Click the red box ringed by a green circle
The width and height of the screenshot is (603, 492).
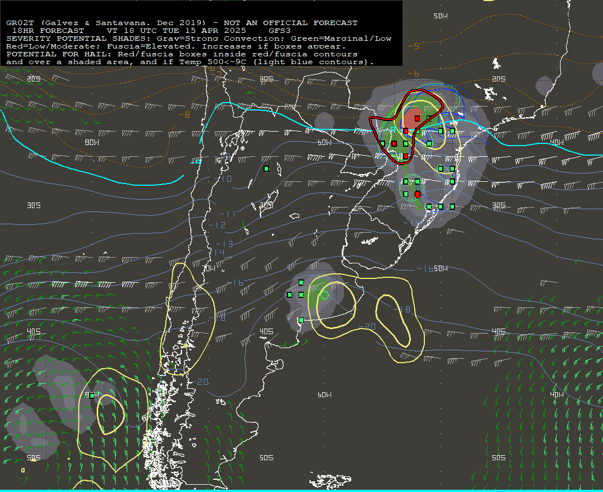(418, 195)
